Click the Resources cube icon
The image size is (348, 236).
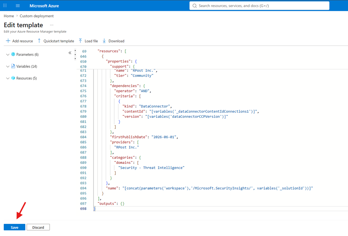[13, 78]
